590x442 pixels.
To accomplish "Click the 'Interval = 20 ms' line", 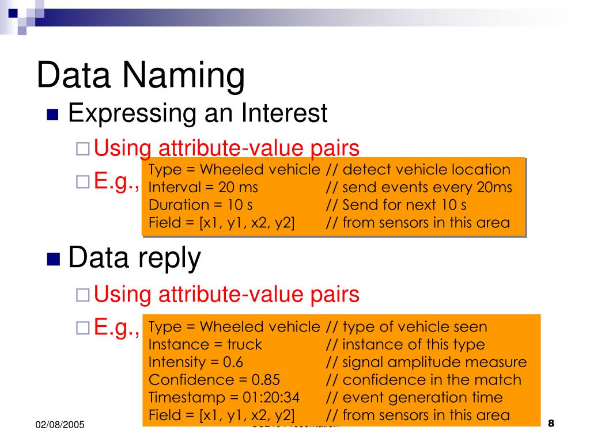I will click(x=203, y=187).
